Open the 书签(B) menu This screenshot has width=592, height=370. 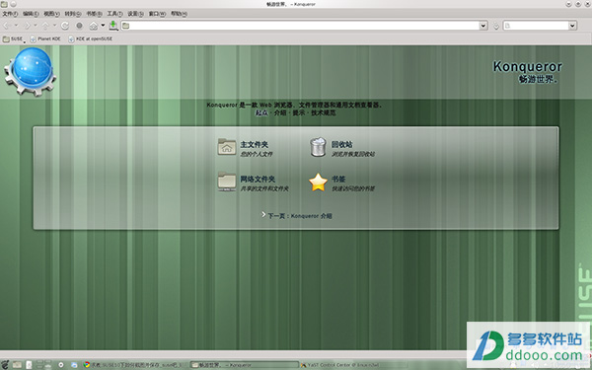[x=94, y=14]
